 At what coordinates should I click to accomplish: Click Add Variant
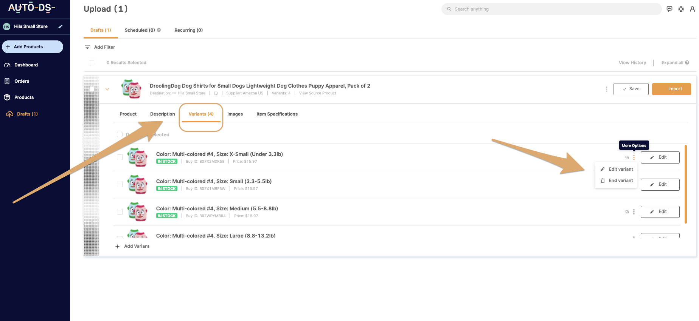click(x=132, y=246)
